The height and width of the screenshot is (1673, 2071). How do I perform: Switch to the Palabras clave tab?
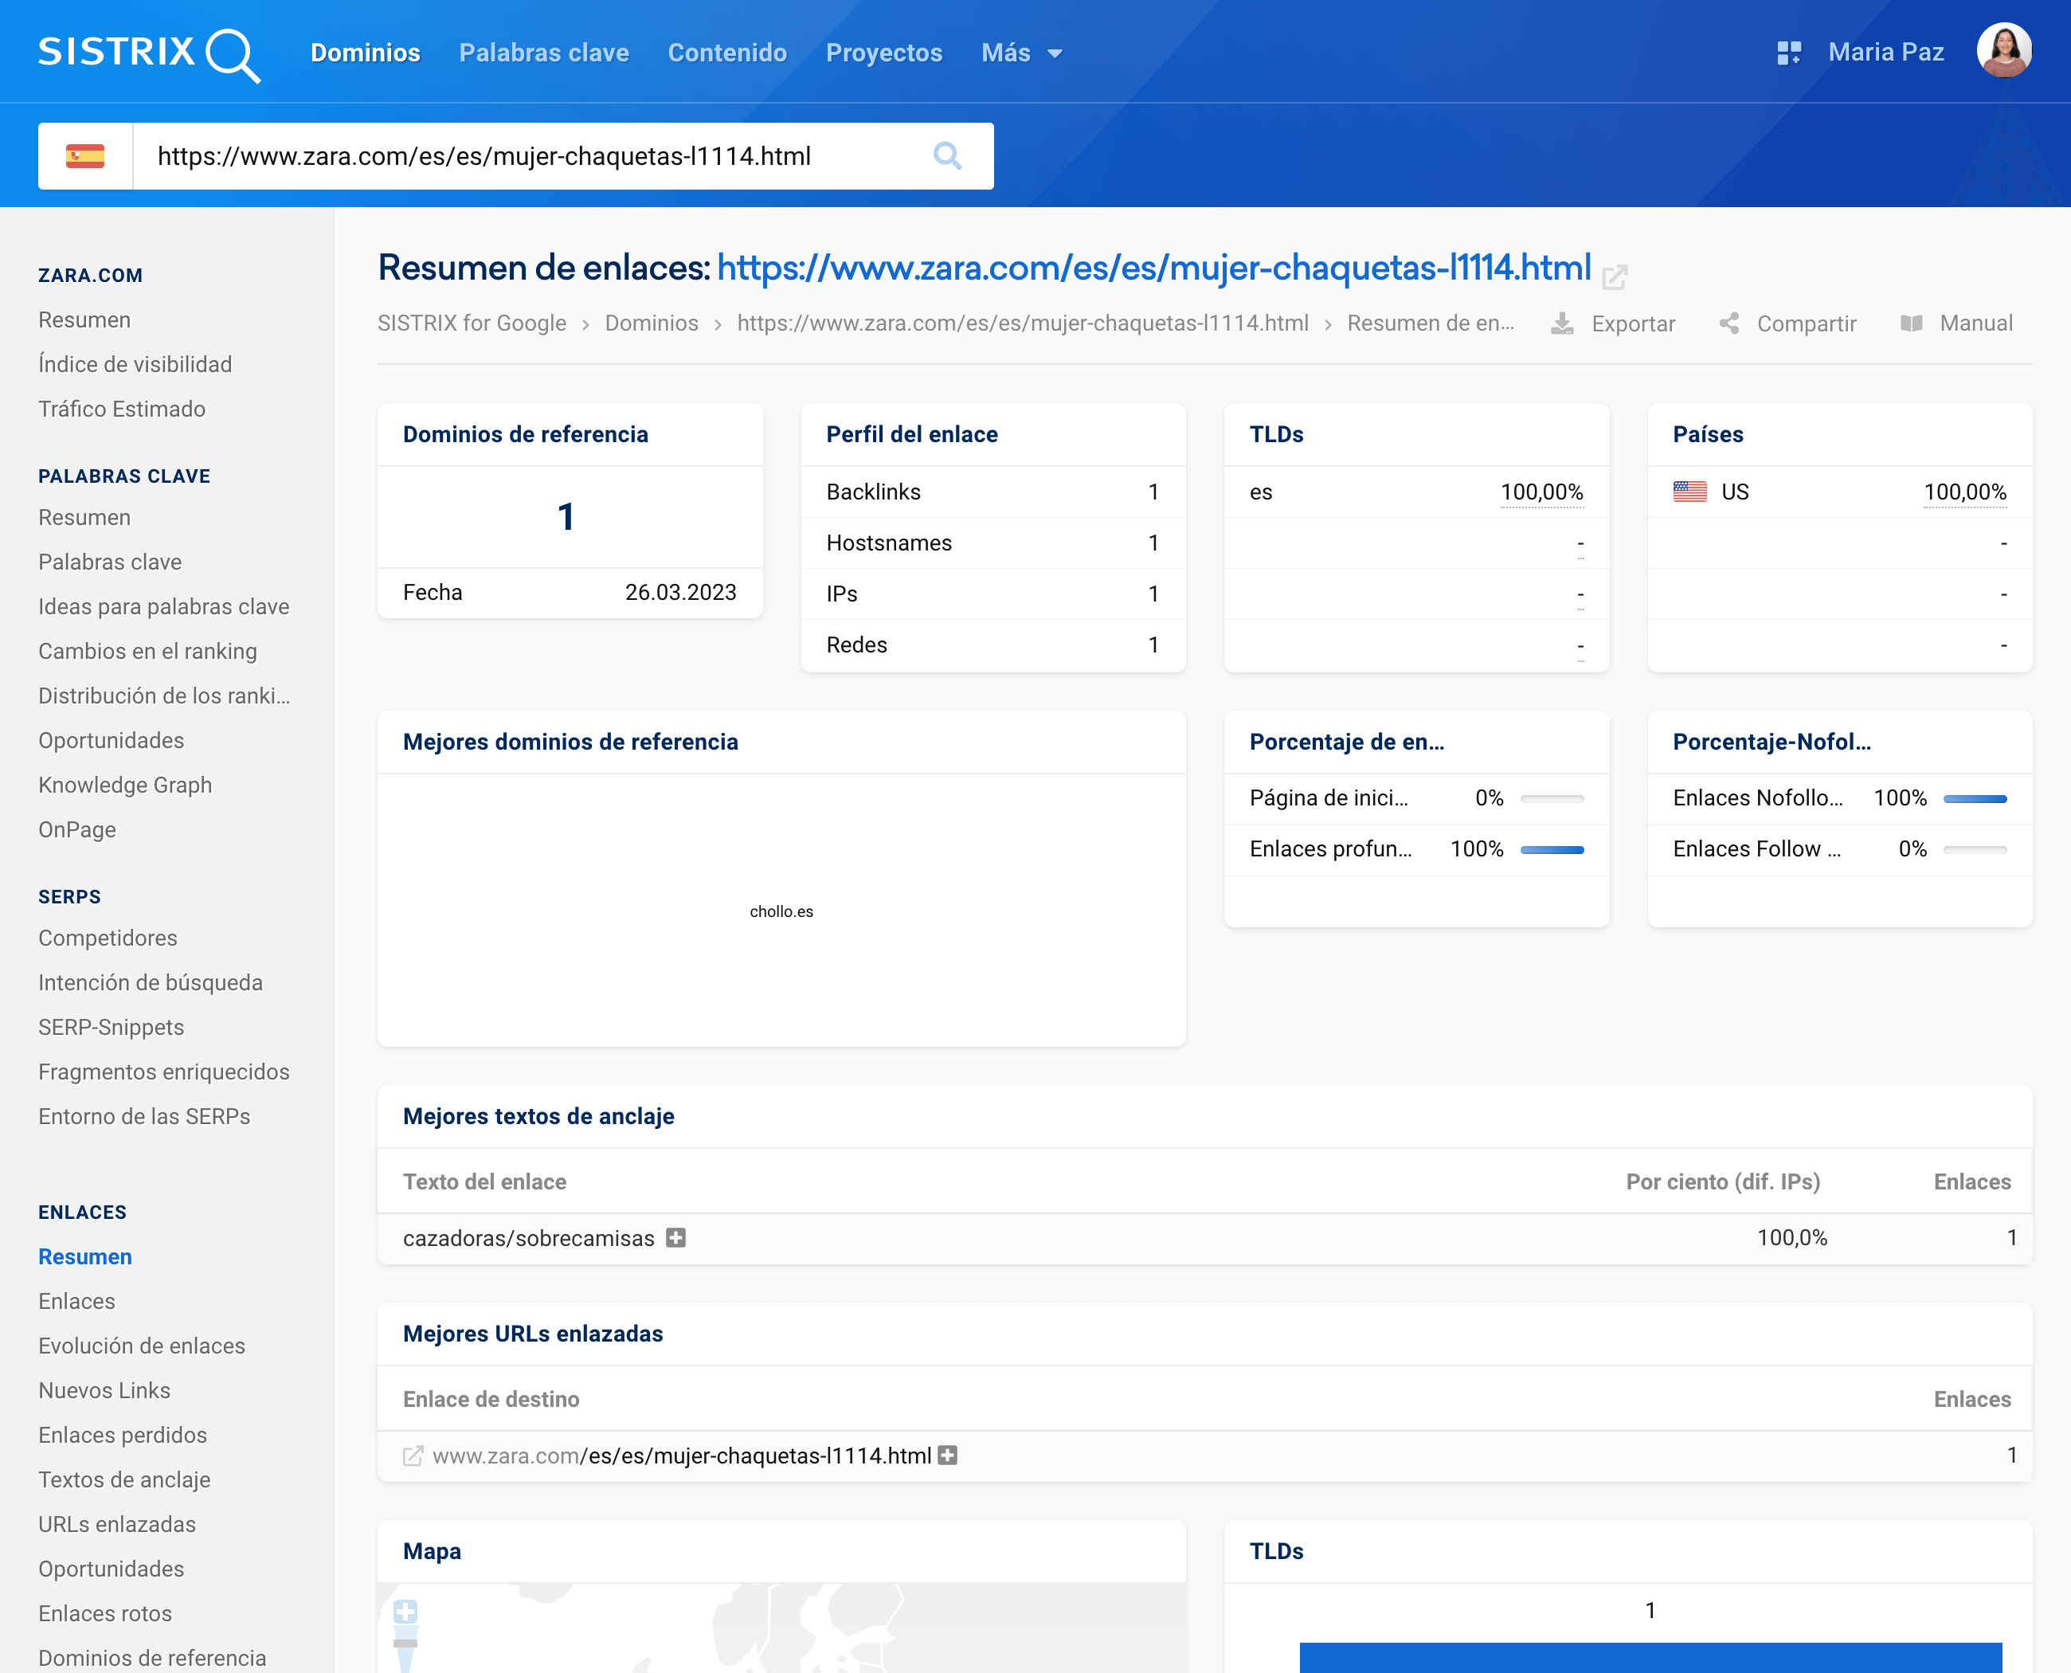click(x=543, y=53)
